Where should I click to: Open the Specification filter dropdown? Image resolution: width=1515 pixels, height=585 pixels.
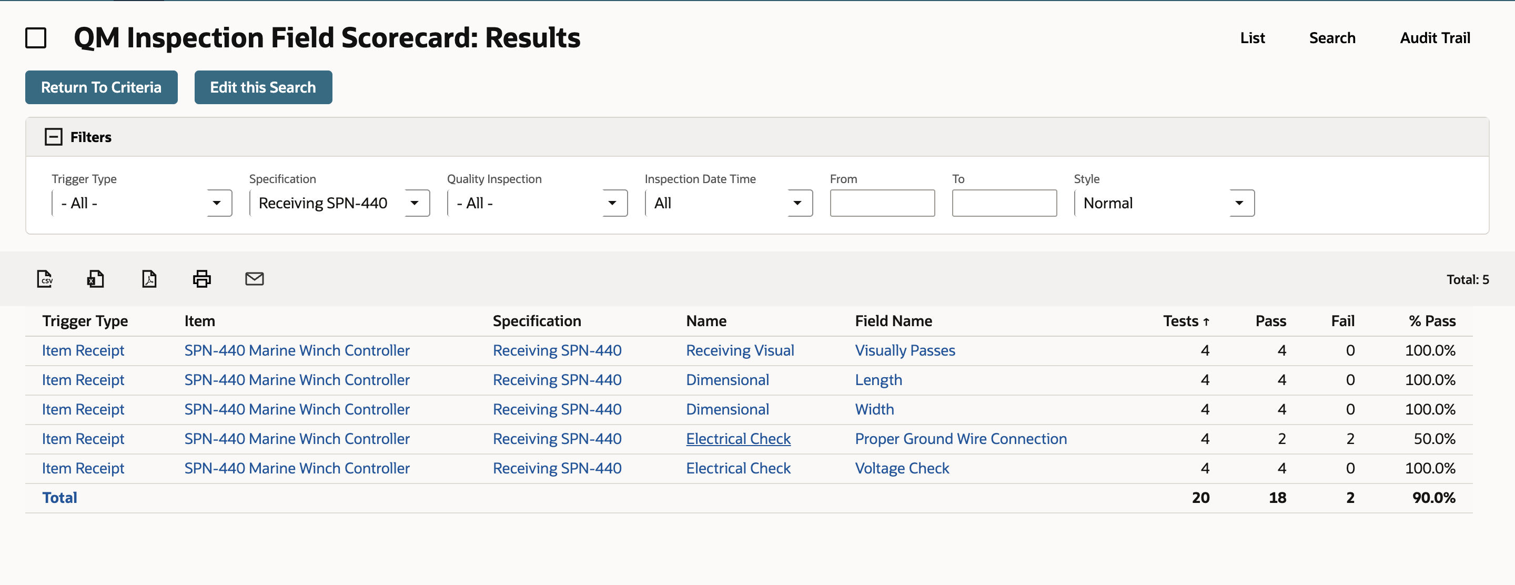[x=339, y=203]
